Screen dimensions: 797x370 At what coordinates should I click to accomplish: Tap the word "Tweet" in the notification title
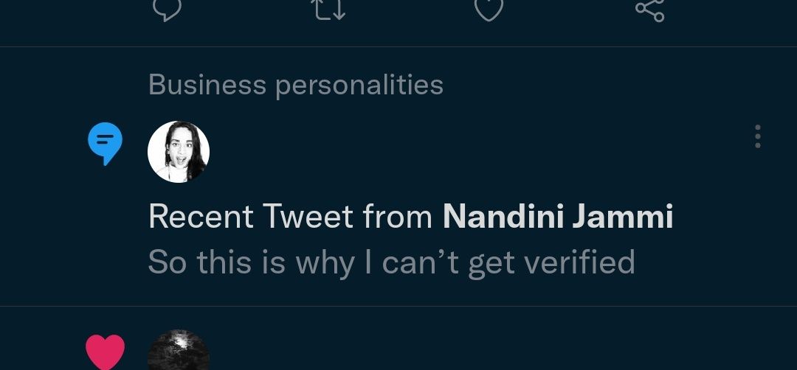308,217
